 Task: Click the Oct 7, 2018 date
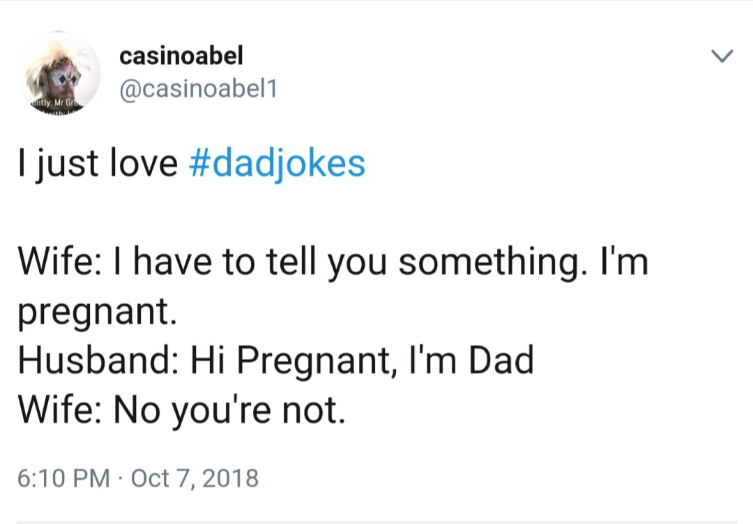194,479
